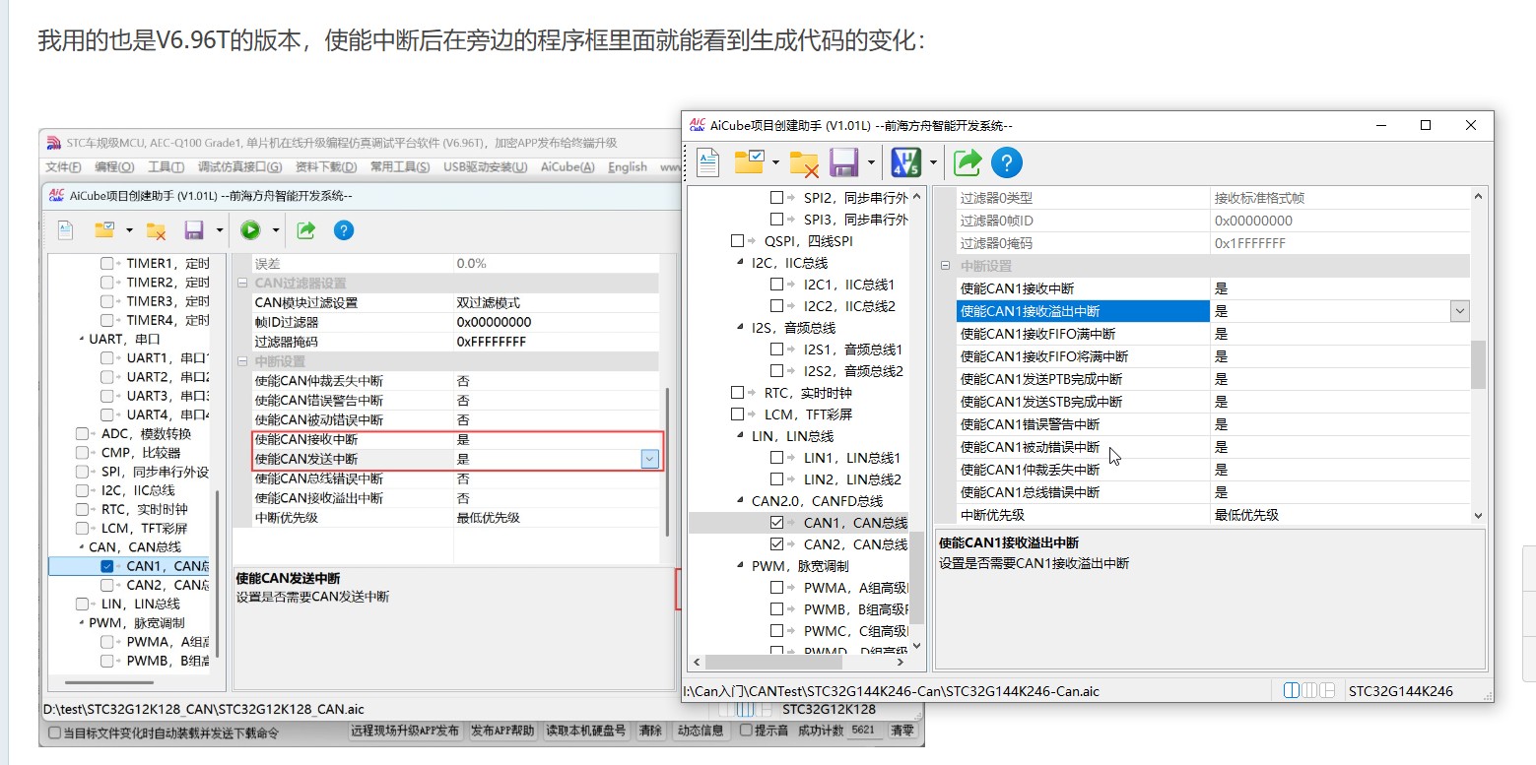Click single-pane layout icon in front window status bar
Image resolution: width=1536 pixels, height=765 pixels.
tap(1292, 691)
